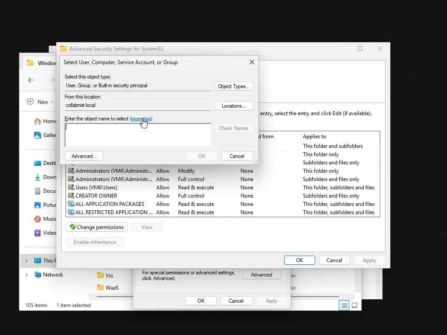Open Home in Explorer sidebar
447x335 pixels.
[45, 121]
